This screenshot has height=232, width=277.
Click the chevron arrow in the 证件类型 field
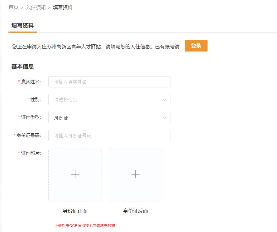click(165, 118)
